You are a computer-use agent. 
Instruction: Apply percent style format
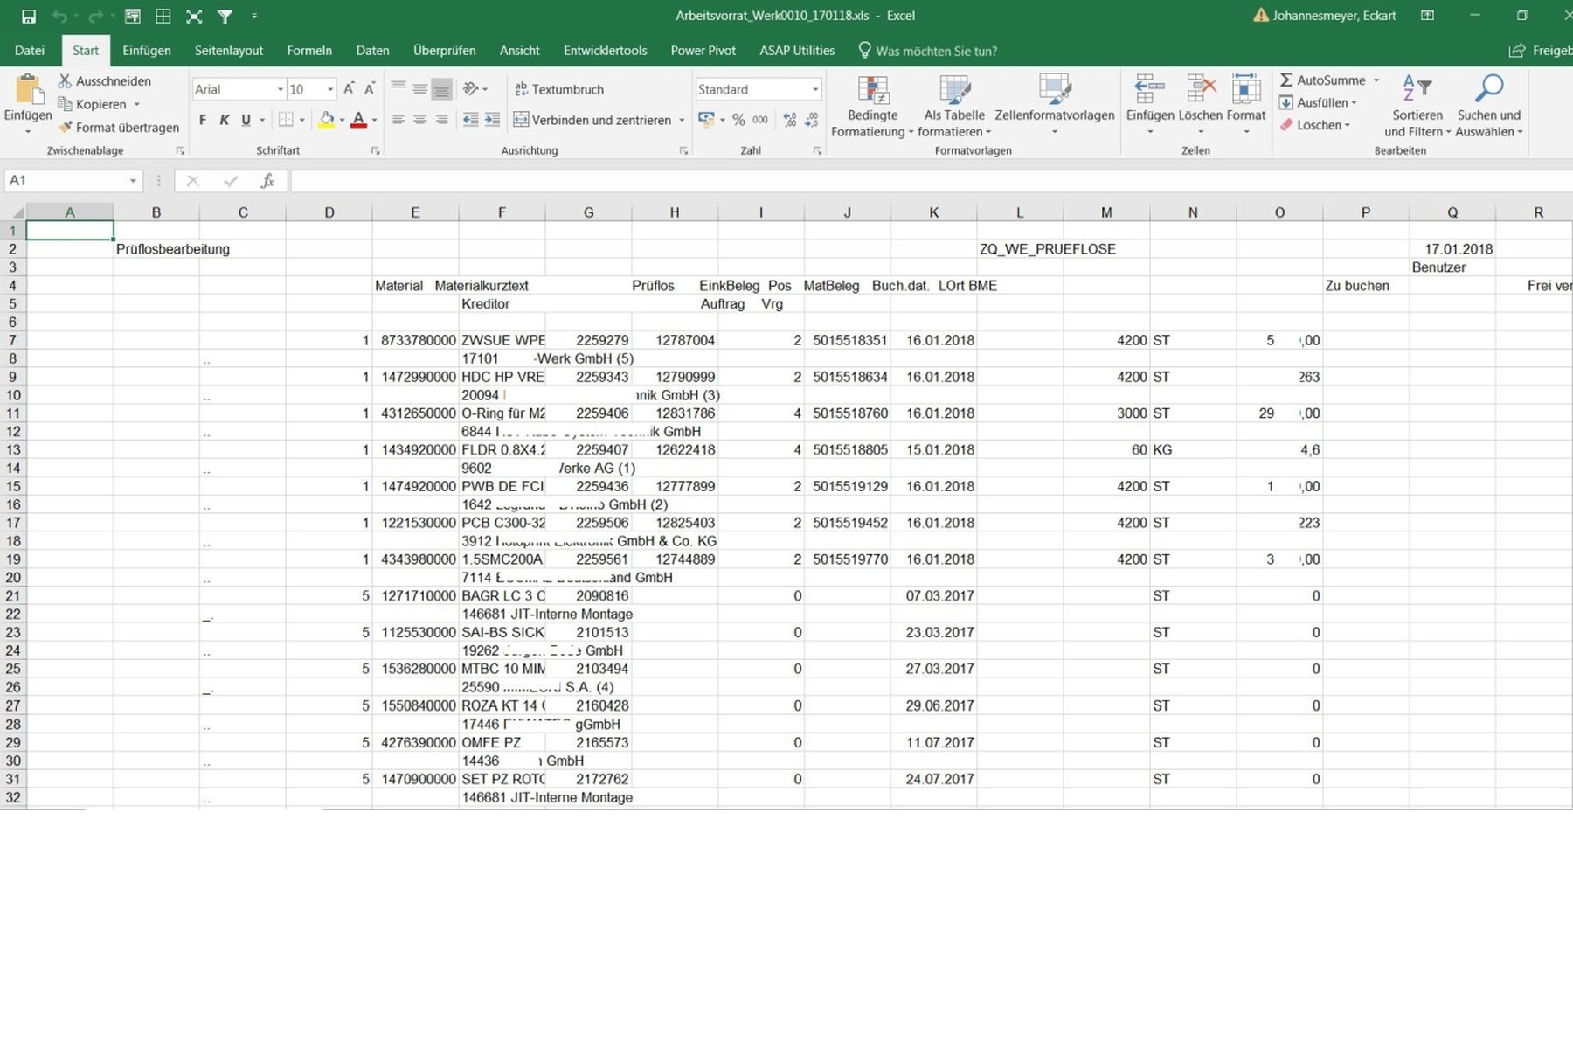[738, 120]
